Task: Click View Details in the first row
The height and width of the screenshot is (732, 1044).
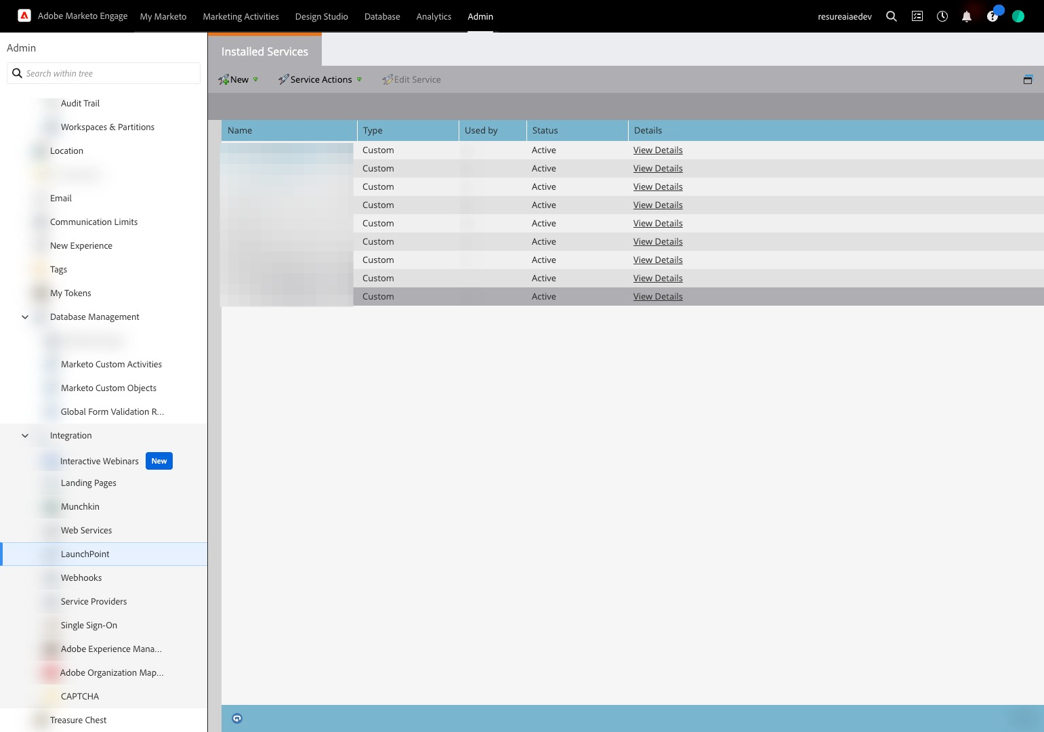Action: [658, 150]
